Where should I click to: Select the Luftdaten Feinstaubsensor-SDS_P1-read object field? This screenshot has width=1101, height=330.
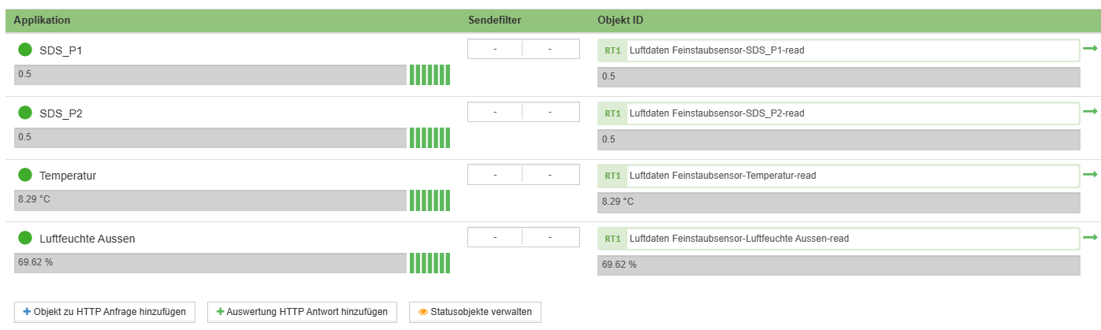[839, 50]
